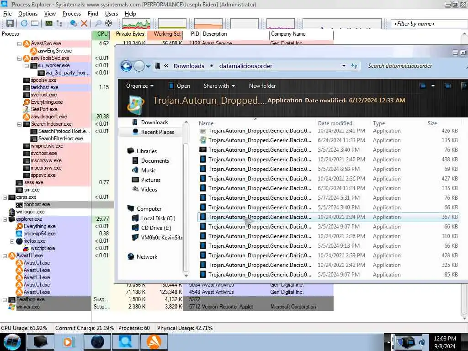Collapse the AvastUI.exe parent node
Screen dimensions: 468x351
(5, 256)
